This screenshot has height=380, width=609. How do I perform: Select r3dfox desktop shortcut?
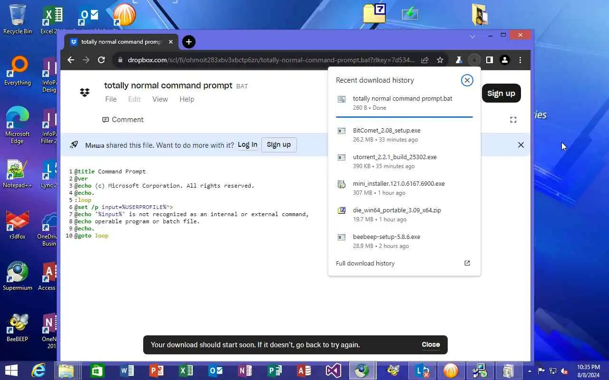pyautogui.click(x=18, y=225)
